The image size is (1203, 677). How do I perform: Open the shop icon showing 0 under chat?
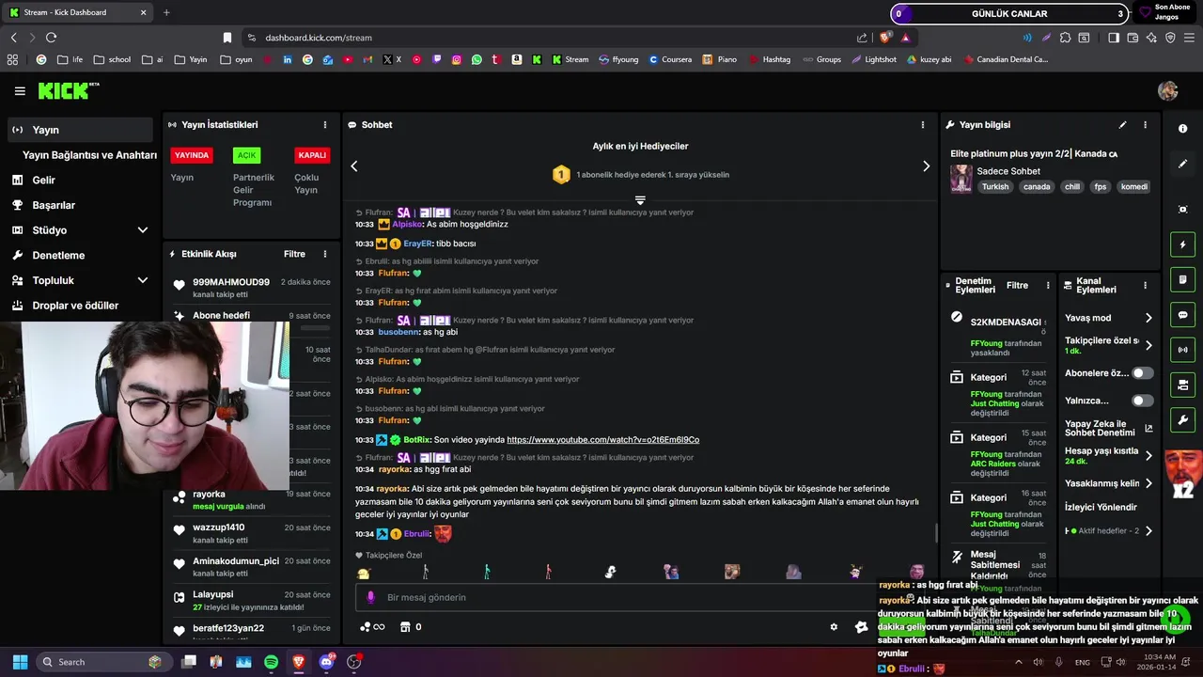[x=411, y=627]
